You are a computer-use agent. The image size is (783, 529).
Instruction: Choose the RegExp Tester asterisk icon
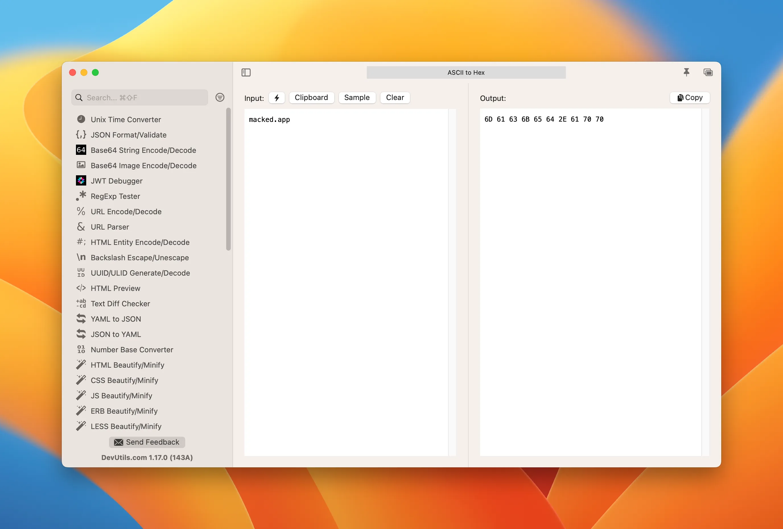(81, 196)
